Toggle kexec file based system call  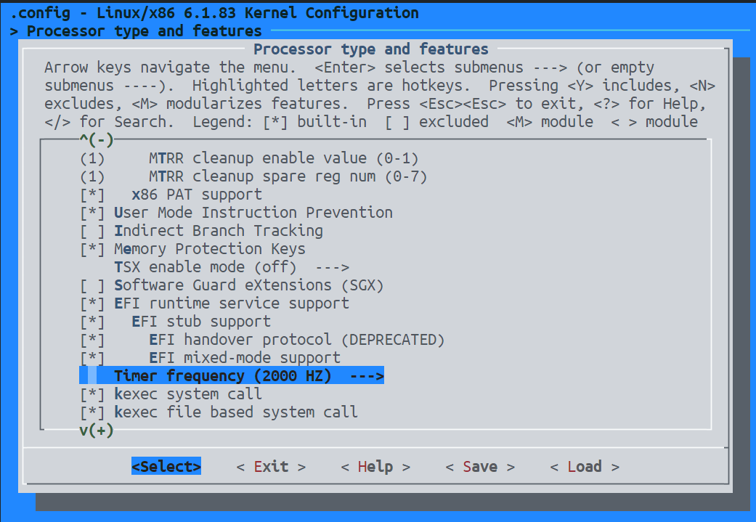(x=92, y=412)
